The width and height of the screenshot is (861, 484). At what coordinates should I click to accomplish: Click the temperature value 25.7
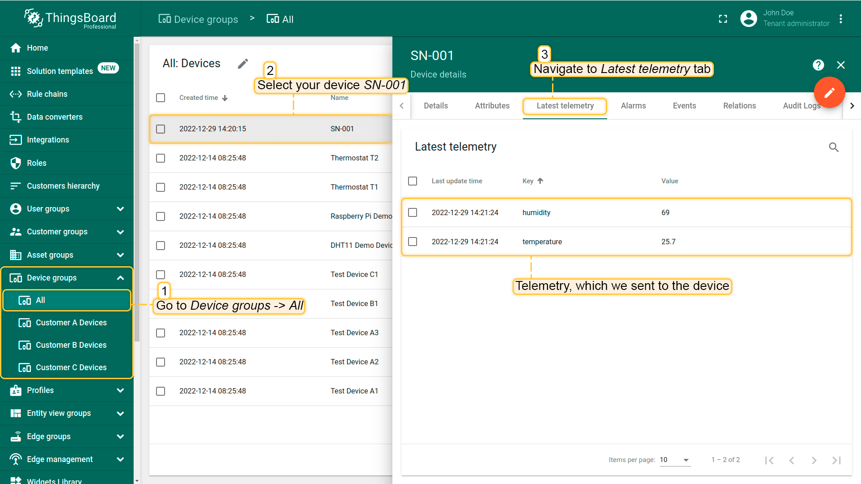click(x=668, y=242)
